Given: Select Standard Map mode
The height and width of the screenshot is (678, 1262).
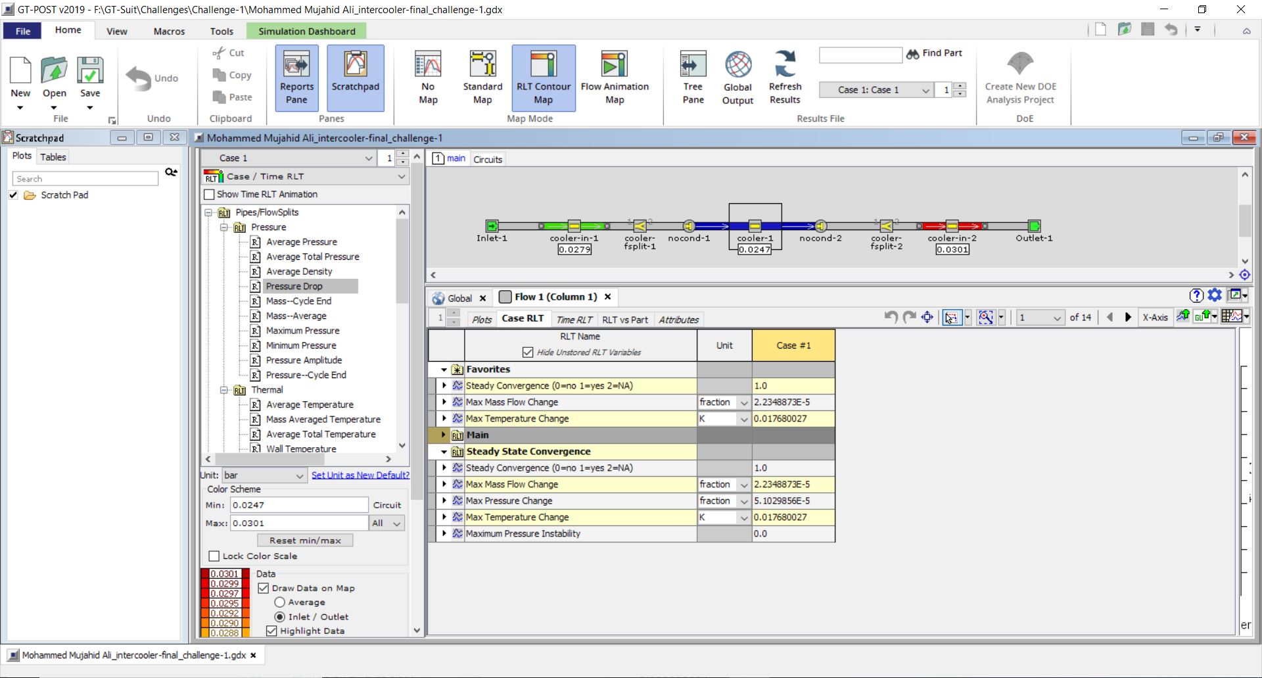Looking at the screenshot, I should [x=482, y=77].
